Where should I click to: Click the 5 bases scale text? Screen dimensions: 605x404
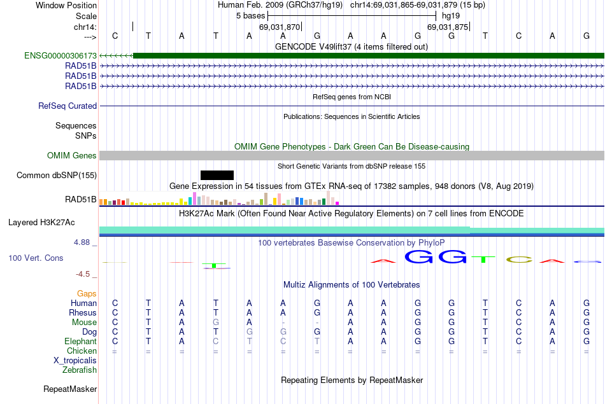pyautogui.click(x=251, y=16)
